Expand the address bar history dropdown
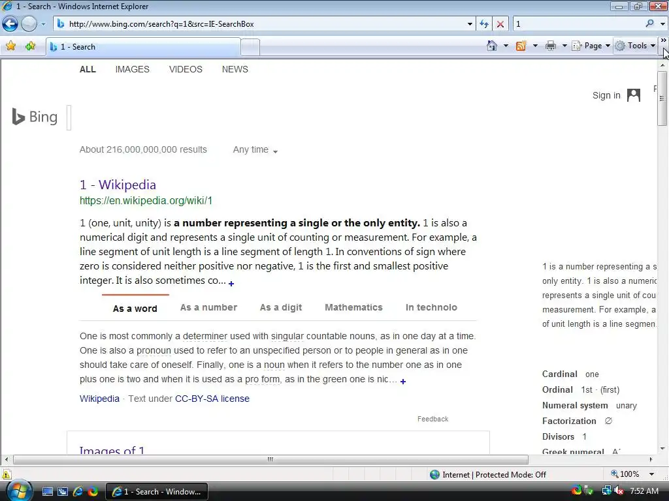This screenshot has height=501, width=669. 470,24
